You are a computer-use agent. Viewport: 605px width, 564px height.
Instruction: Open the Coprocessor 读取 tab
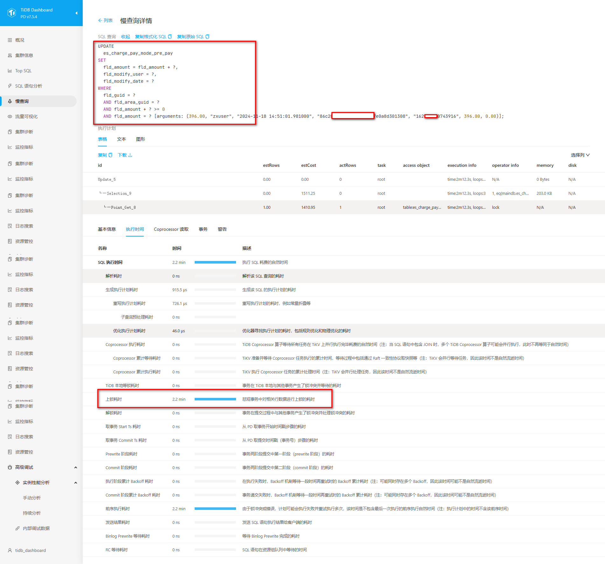click(171, 229)
